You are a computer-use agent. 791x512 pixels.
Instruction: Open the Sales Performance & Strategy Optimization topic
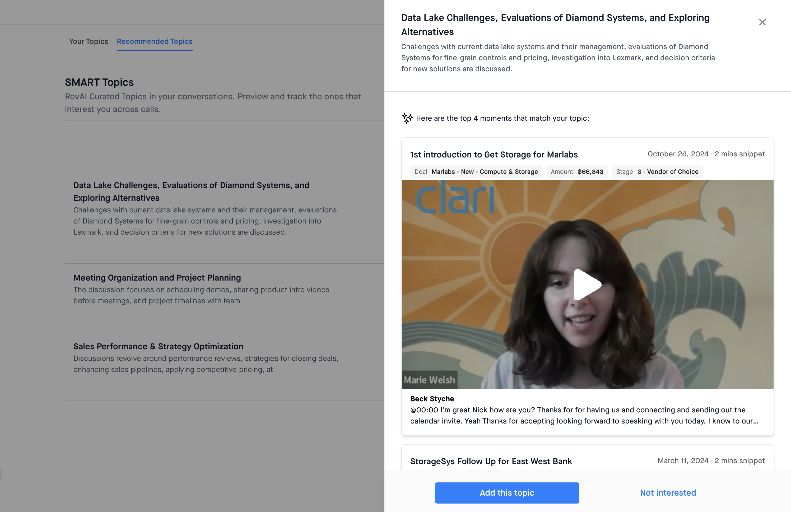(x=158, y=346)
